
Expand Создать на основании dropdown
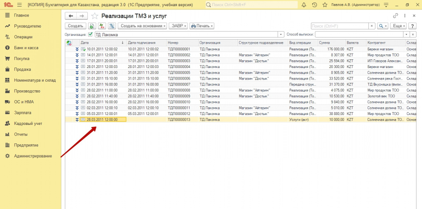point(142,26)
